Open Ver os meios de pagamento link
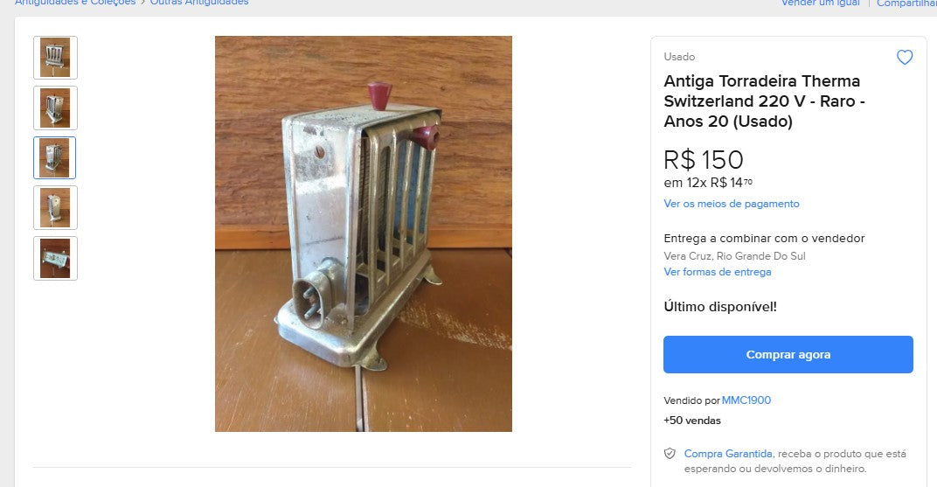Viewport: 937px width, 487px height. (x=732, y=204)
